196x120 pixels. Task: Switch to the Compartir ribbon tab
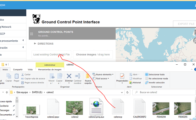(x=18, y=69)
